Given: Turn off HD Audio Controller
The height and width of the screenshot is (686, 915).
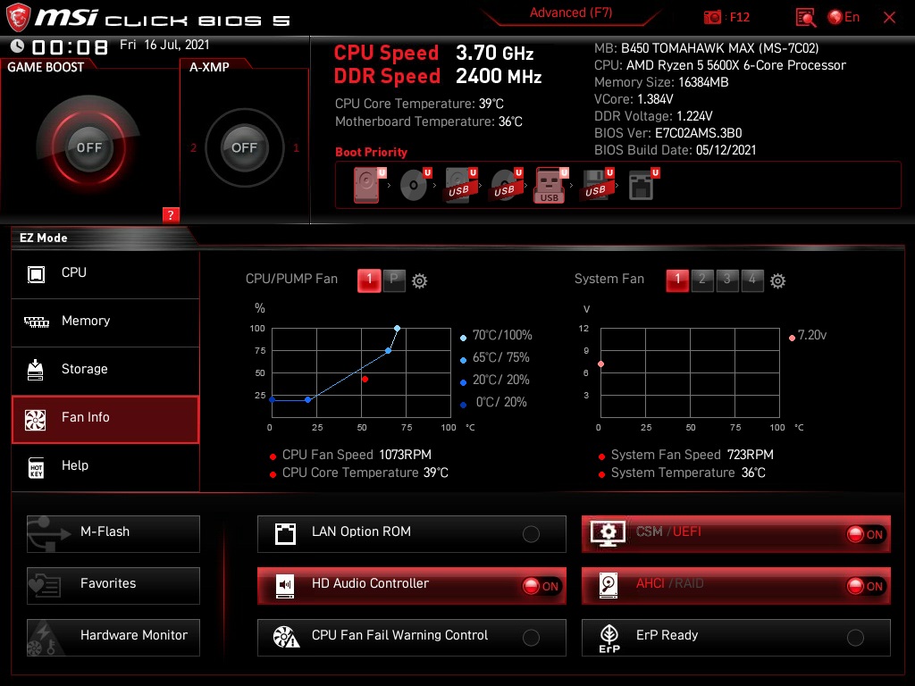Looking at the screenshot, I should coord(541,586).
